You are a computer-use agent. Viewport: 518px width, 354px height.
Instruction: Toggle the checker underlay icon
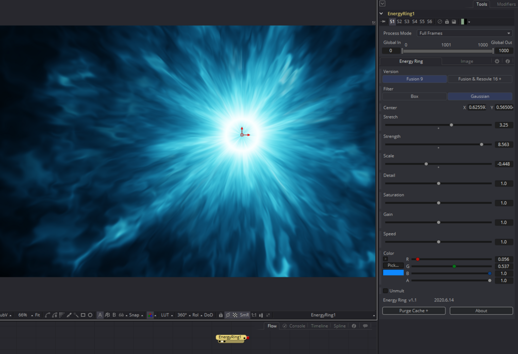click(x=235, y=315)
